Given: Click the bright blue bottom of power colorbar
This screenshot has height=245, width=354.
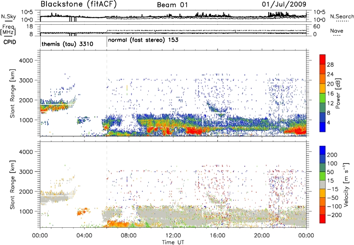Looking at the screenshot, I should click(x=323, y=127).
